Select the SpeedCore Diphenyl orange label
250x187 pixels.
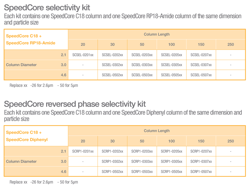pyautogui.click(x=27, y=139)
